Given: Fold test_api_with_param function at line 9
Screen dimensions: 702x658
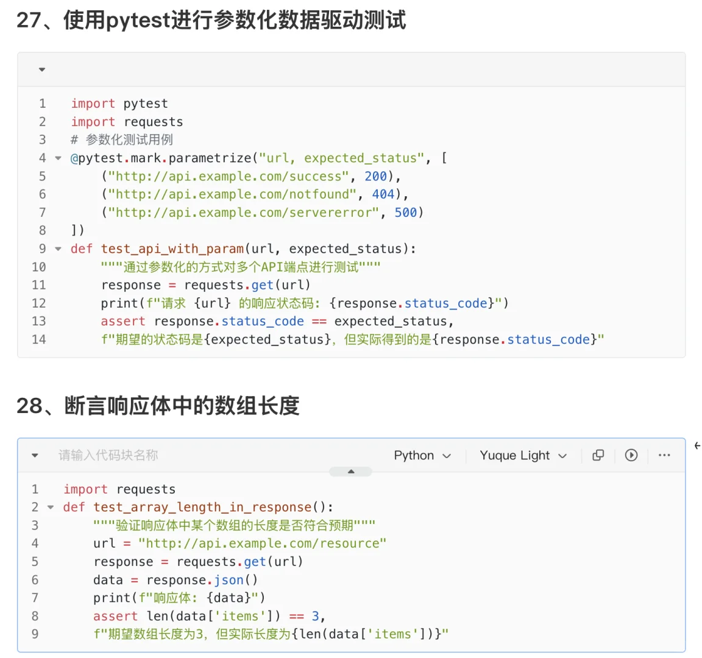Looking at the screenshot, I should (58, 249).
